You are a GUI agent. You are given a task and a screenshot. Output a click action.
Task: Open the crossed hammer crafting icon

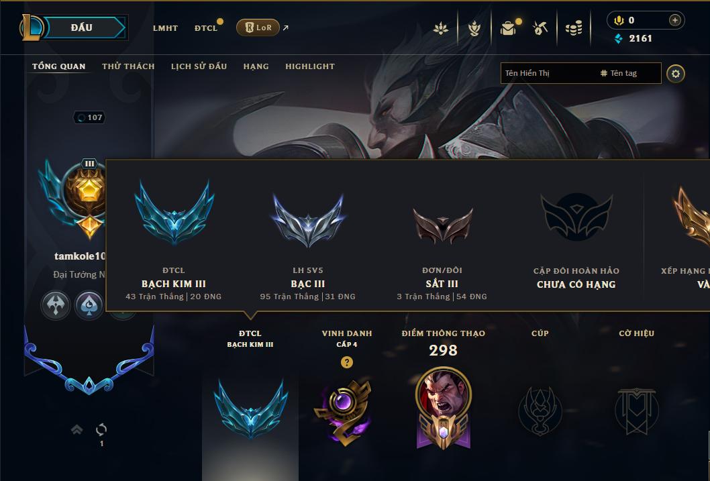(x=541, y=28)
